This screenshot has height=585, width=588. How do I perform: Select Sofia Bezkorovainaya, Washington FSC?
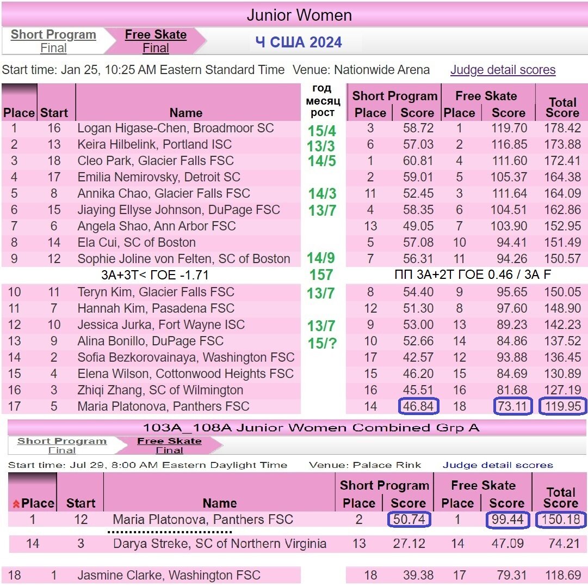(x=186, y=357)
